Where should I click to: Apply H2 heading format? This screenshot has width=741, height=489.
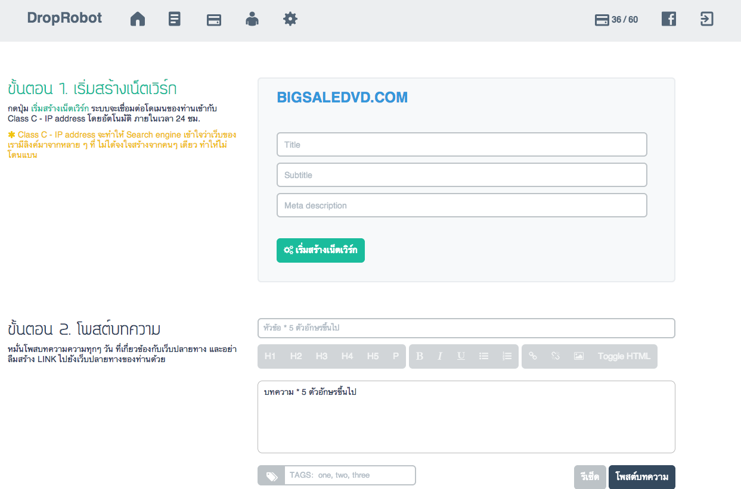296,356
